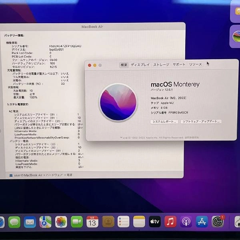Open the ストレージ tab
Viewport: 240px width, 240px height.
(x=161, y=65)
